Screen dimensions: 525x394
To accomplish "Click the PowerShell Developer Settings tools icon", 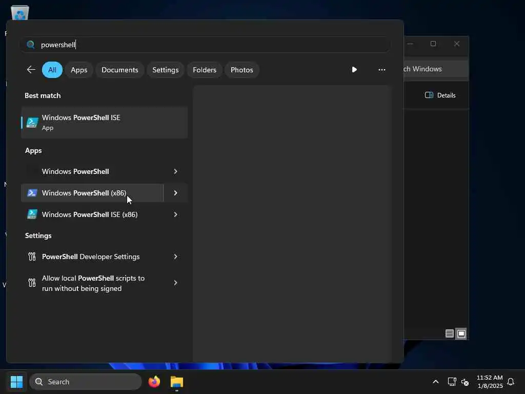I will click(32, 257).
